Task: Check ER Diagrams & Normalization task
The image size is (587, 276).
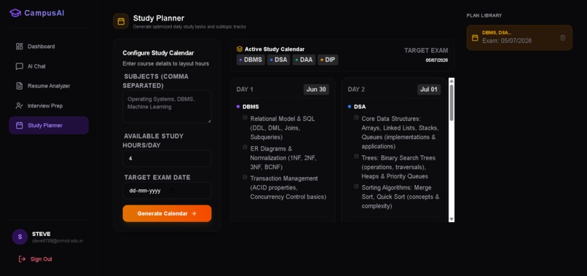Action: [x=245, y=147]
